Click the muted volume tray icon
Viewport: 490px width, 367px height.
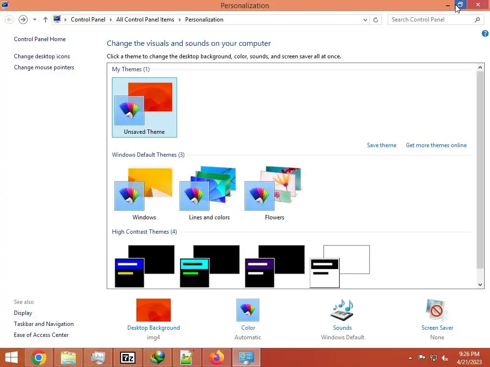tap(445, 357)
